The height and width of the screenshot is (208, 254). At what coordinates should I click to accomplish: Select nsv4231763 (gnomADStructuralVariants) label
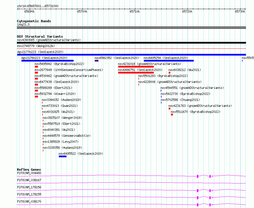click(x=200, y=106)
